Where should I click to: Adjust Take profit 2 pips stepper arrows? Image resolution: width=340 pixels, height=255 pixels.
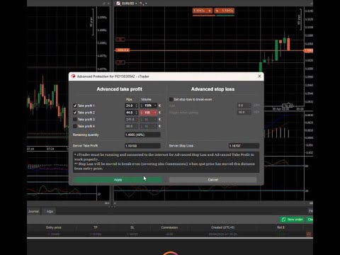(137, 113)
